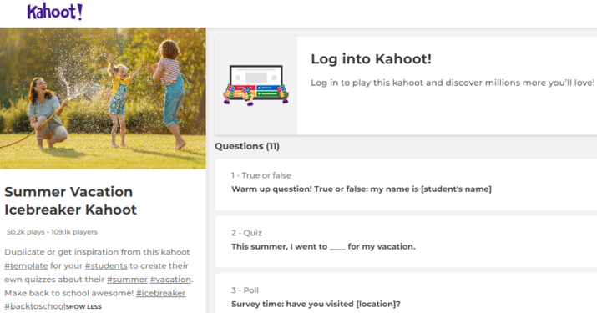Follow the #summer hashtag link
Viewport: 597px width, 313px height.
[127, 280]
